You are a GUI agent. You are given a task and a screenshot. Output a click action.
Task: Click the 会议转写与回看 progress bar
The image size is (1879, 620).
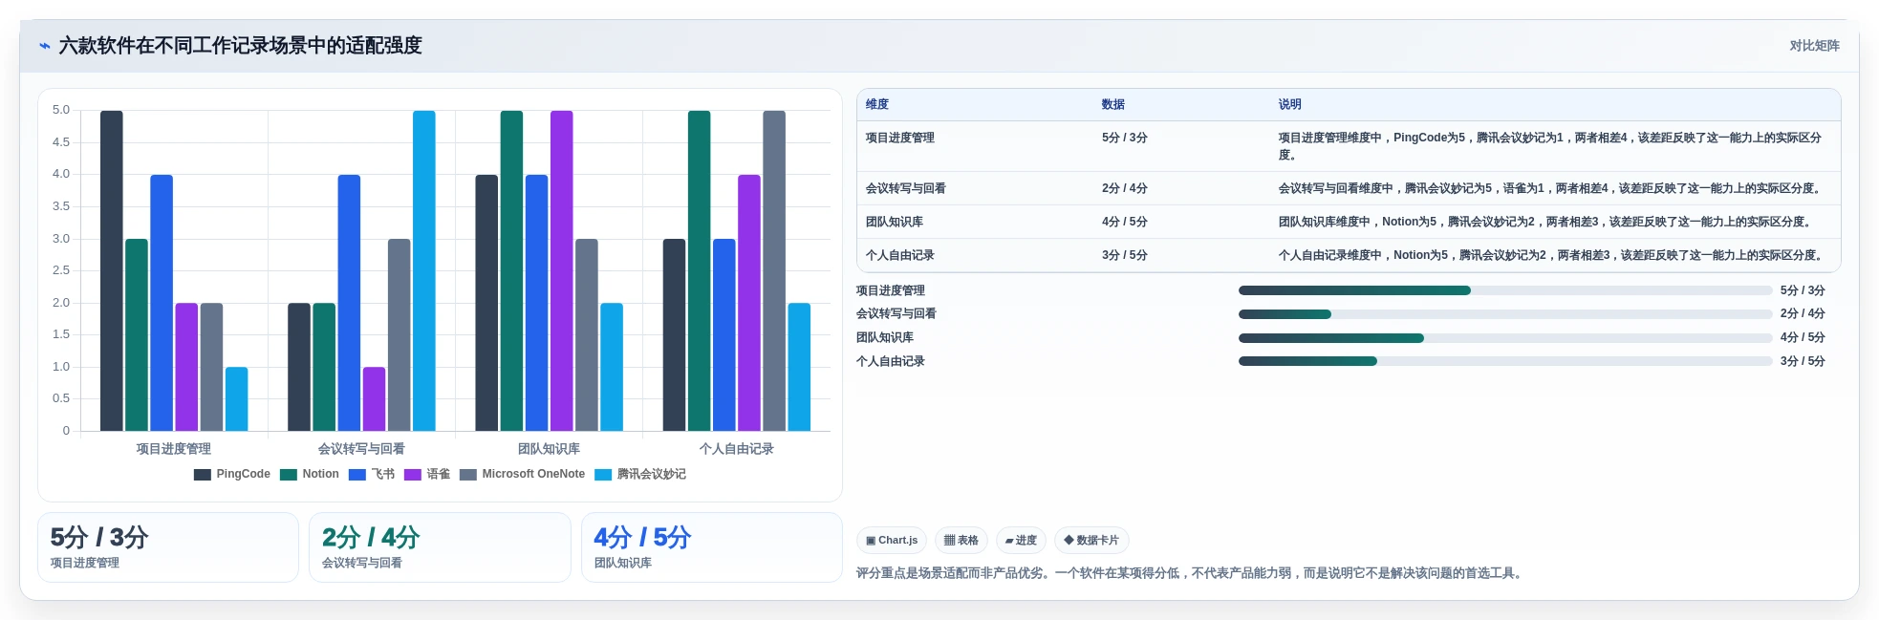tap(1505, 314)
